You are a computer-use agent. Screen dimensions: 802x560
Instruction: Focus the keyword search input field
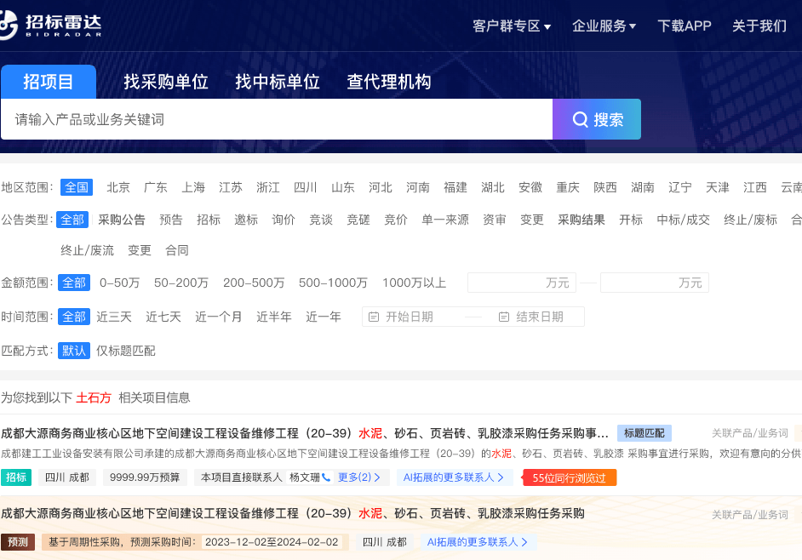(277, 119)
